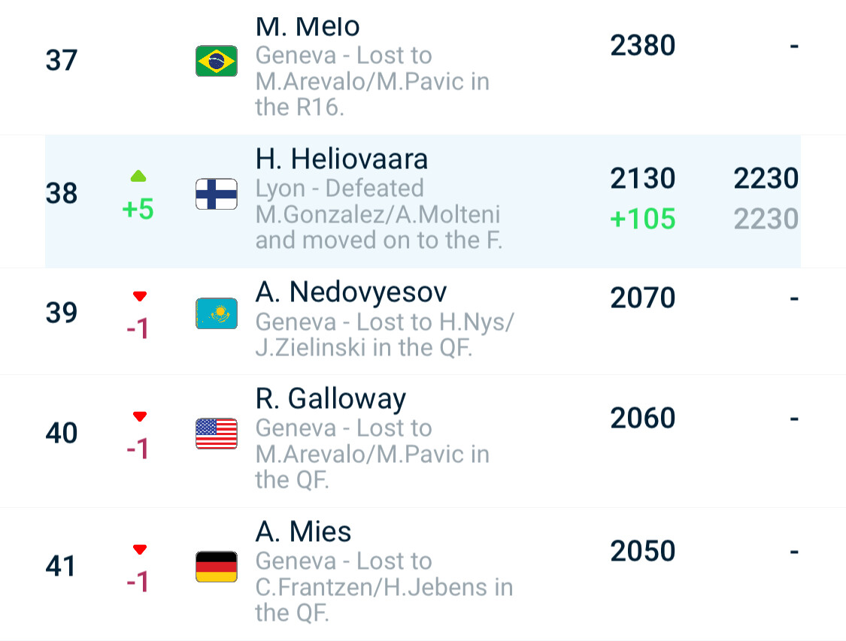The width and height of the screenshot is (846, 641).
Task: Select A. Nedovyesov player name
Action: coord(351,293)
